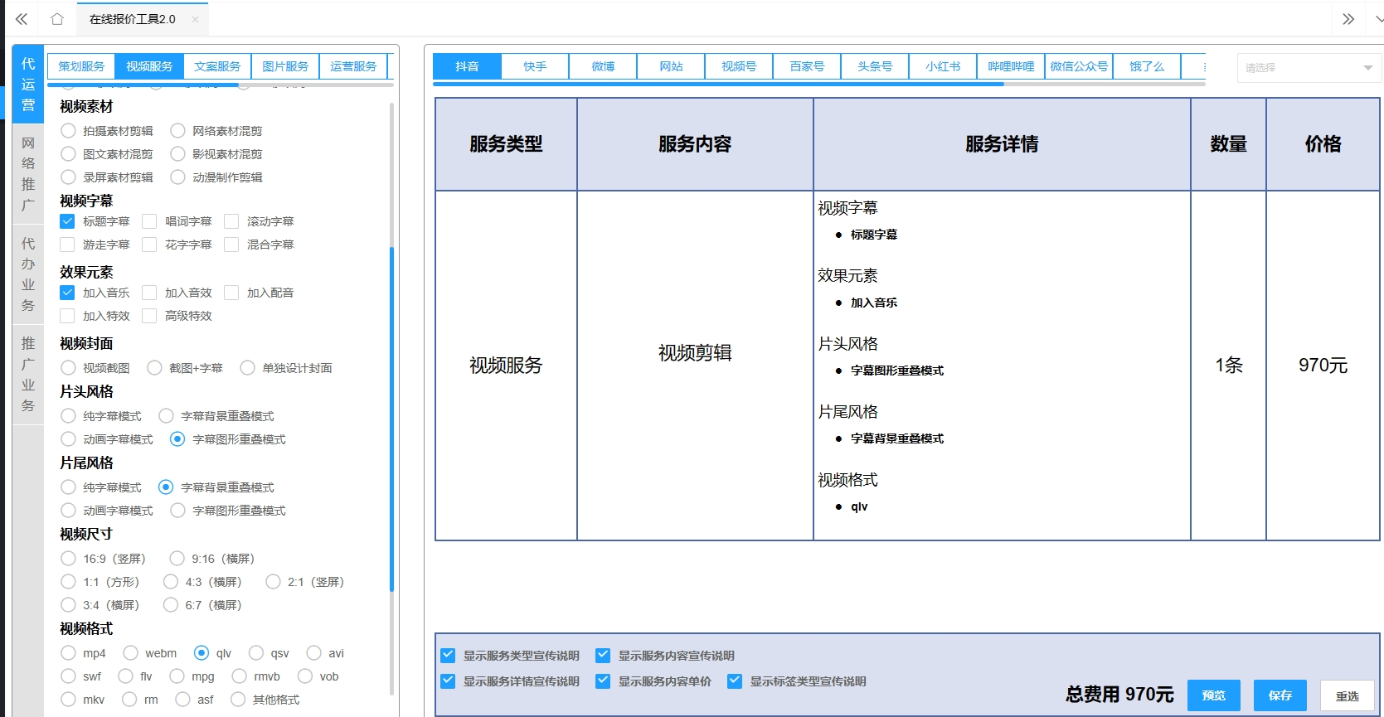Check the 唱词字幕 checkbox
This screenshot has width=1384, height=717.
pos(149,221)
